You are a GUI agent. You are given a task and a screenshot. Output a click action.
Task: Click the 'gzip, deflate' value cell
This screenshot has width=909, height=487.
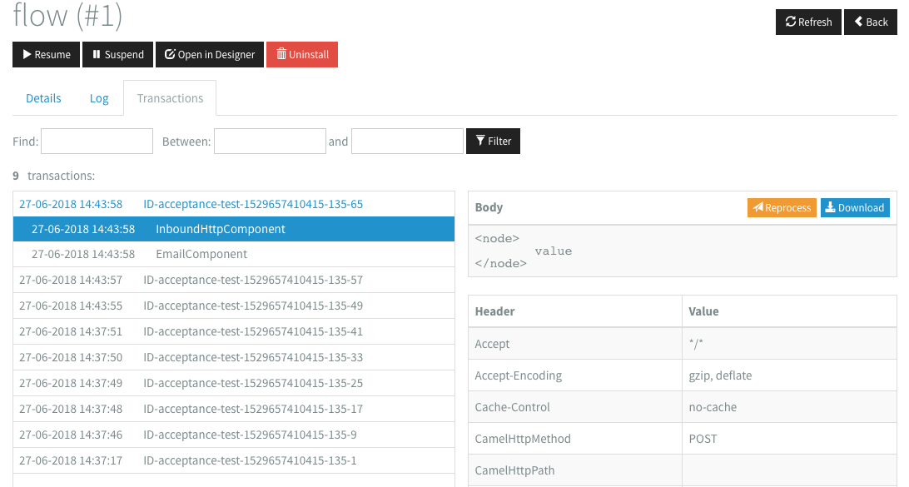[790, 375]
